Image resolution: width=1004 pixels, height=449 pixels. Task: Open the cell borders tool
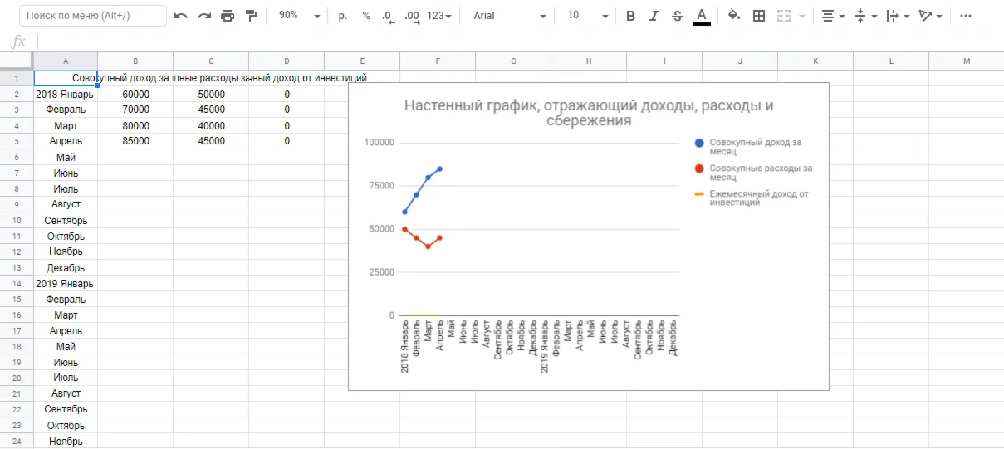pos(758,16)
